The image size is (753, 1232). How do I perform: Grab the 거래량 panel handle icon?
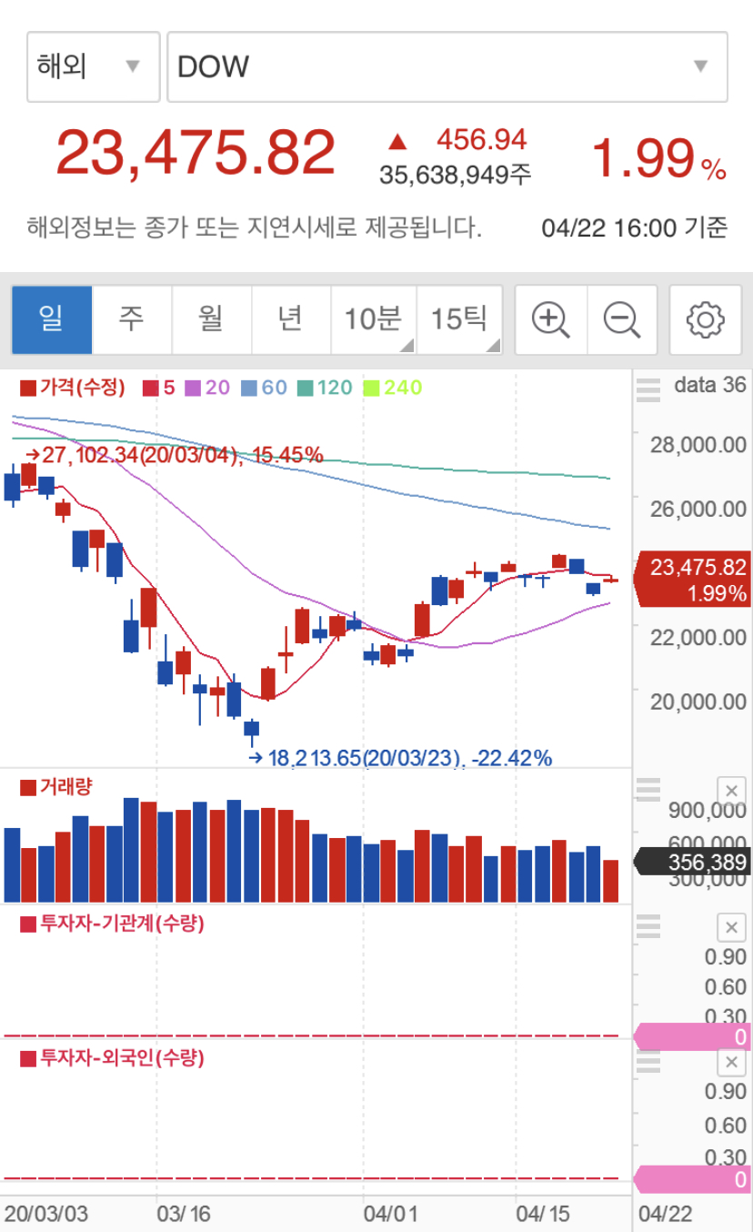coord(648,790)
